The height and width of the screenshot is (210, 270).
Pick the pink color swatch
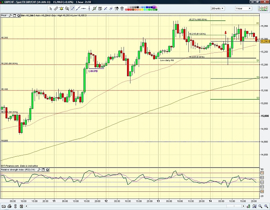pos(156,7)
